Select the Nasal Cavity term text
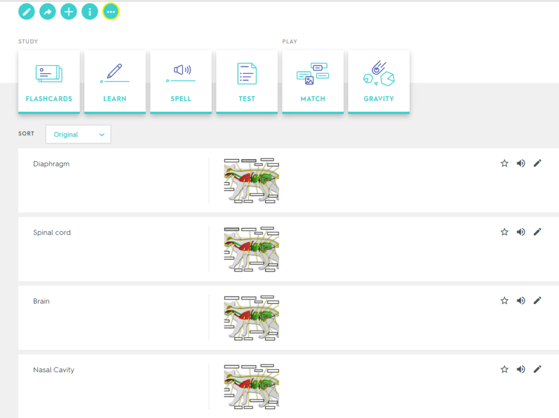 click(53, 370)
